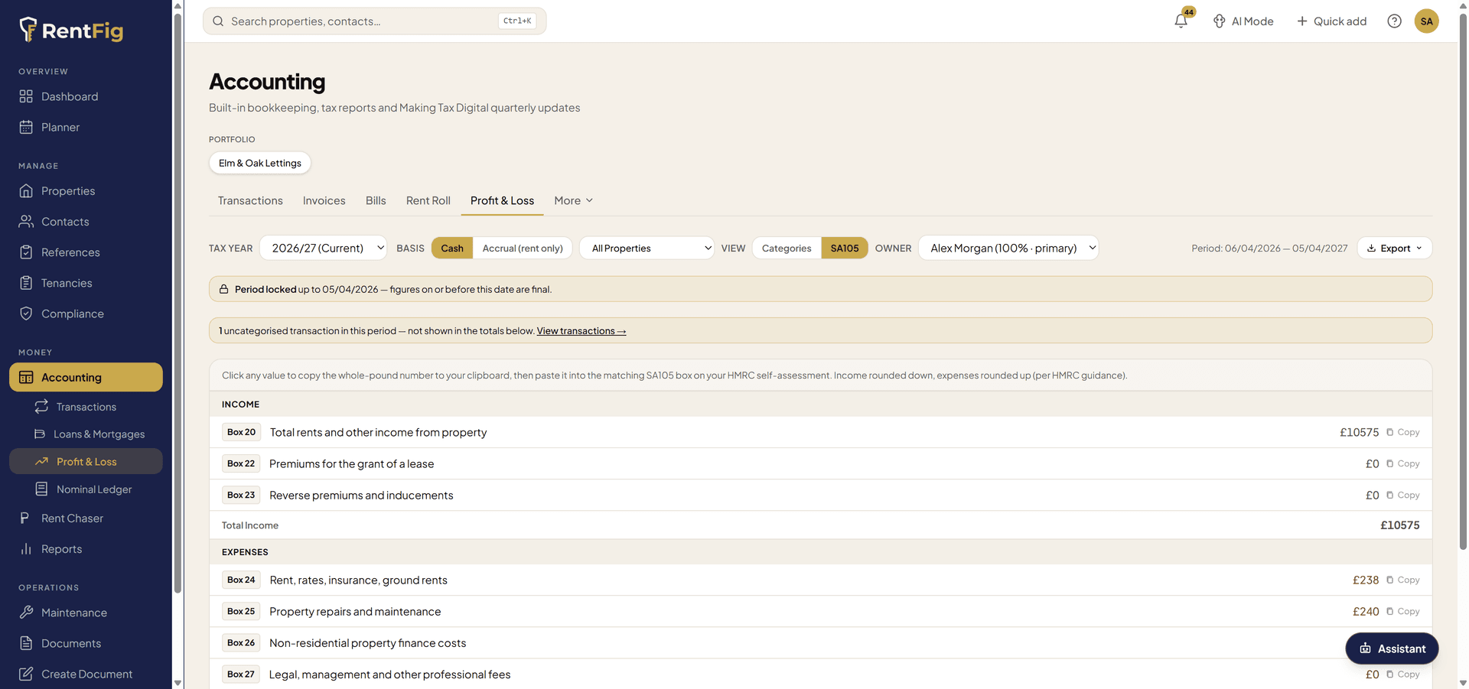Viewport: 1469px width, 689px height.
Task: Switch view to SA105
Action: (845, 248)
